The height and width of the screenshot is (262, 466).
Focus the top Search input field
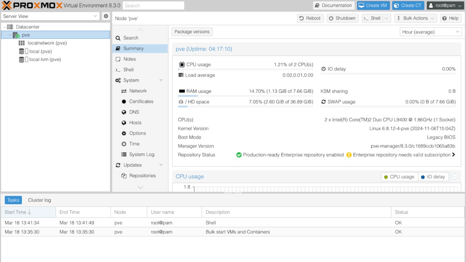[x=154, y=5]
